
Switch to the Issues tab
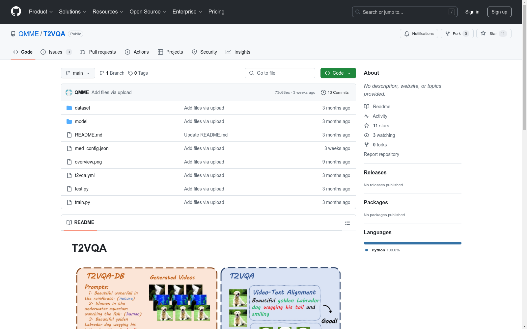click(x=56, y=52)
